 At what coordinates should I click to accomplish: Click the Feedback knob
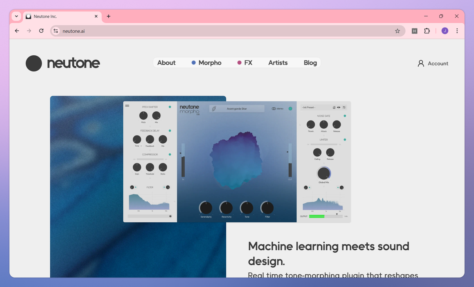click(x=150, y=139)
